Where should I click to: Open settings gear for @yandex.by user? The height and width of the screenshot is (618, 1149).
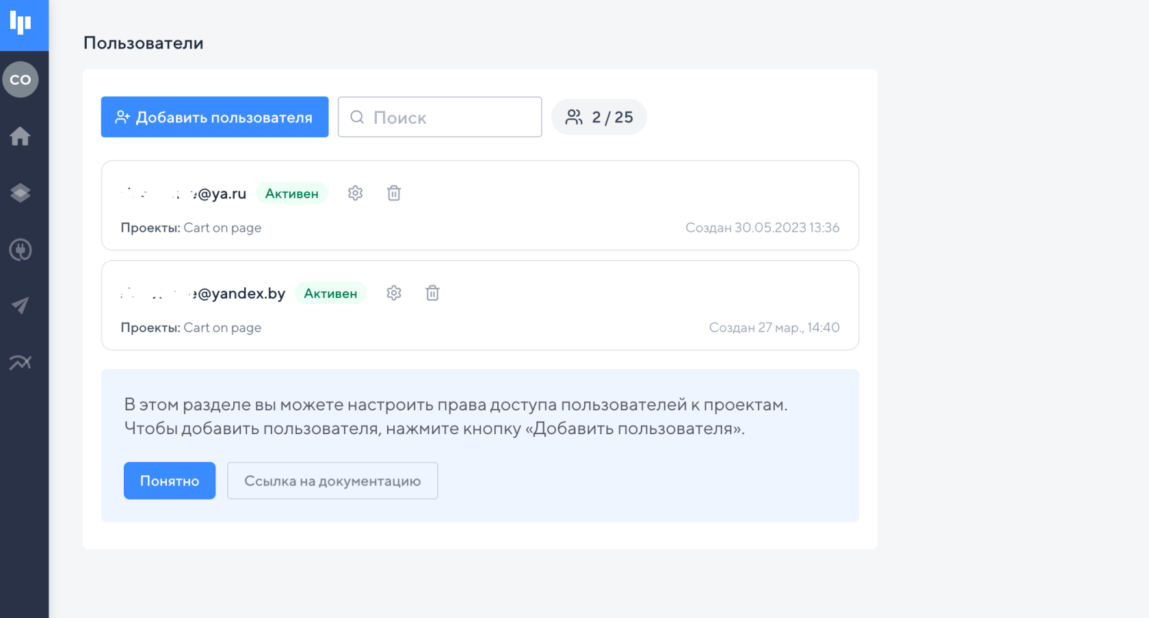(394, 293)
